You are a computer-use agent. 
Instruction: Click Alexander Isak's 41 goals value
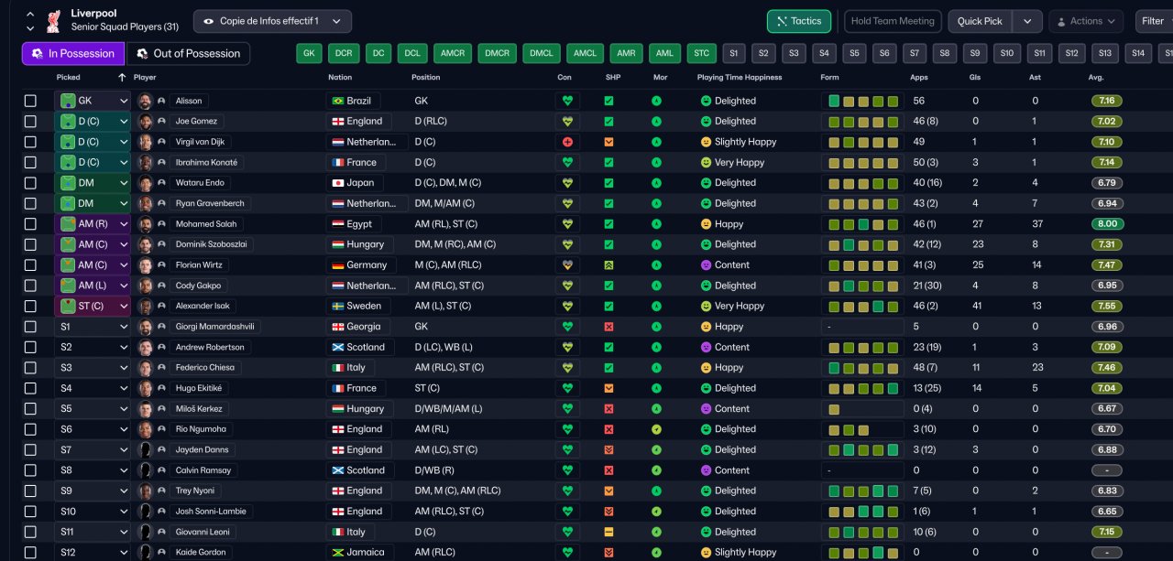click(x=977, y=306)
